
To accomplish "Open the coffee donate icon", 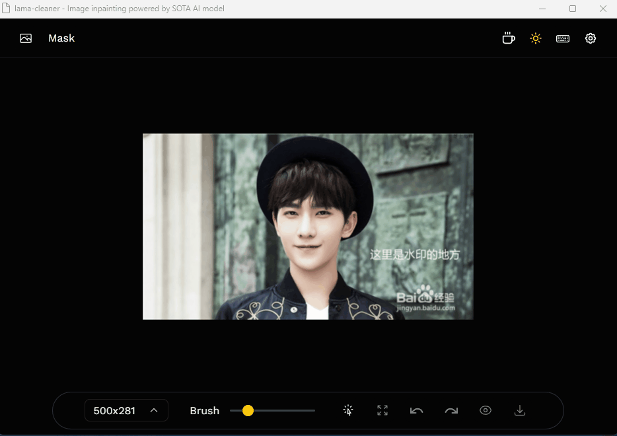I will 509,38.
